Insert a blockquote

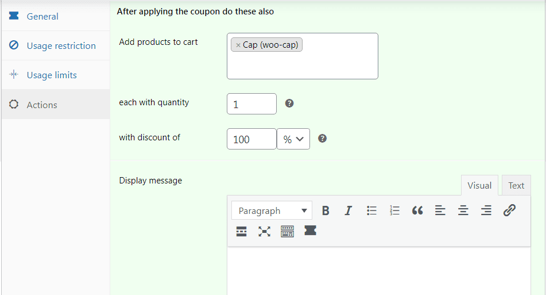pyautogui.click(x=417, y=210)
